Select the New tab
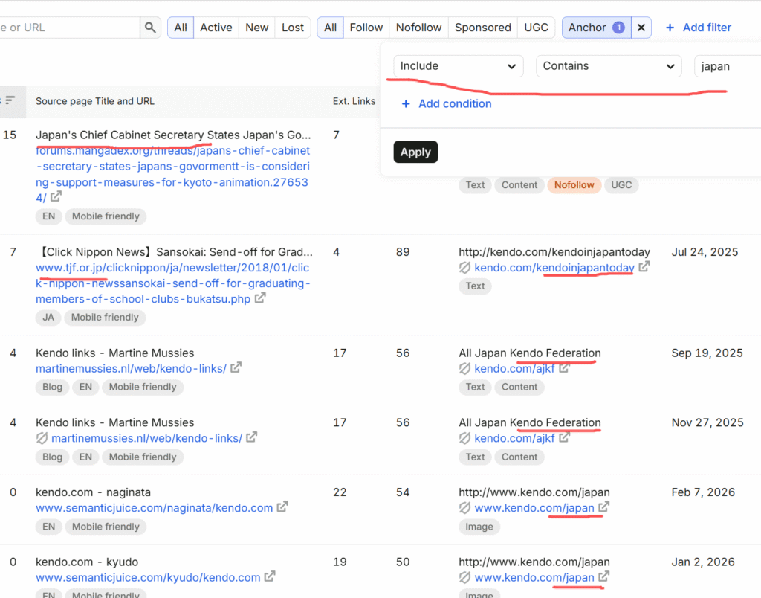This screenshot has width=761, height=598. click(x=256, y=28)
